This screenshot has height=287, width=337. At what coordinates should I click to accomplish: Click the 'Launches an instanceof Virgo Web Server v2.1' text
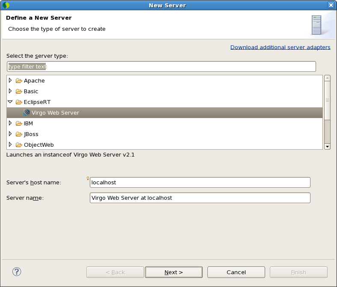pos(70,154)
